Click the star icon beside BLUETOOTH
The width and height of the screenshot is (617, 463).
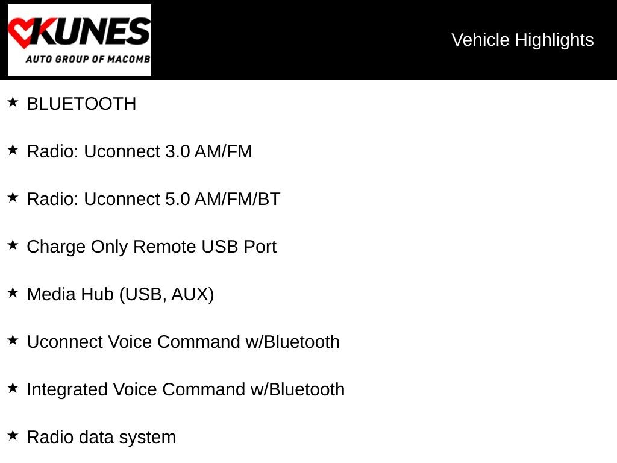(13, 102)
